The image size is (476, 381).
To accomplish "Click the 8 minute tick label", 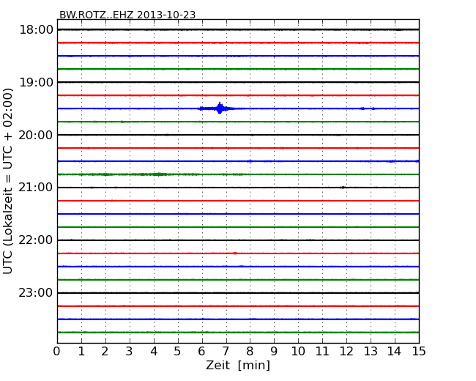I will (x=250, y=351).
